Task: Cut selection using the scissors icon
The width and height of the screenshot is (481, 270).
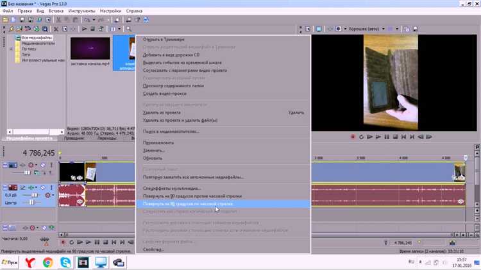Action: pos(58,20)
